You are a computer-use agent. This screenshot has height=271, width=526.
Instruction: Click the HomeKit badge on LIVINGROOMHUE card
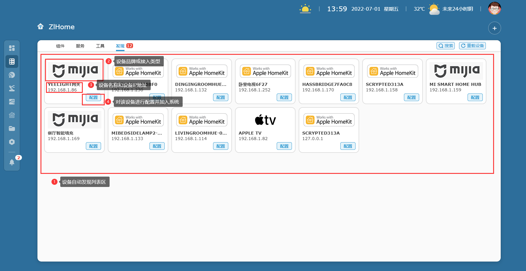(x=202, y=120)
